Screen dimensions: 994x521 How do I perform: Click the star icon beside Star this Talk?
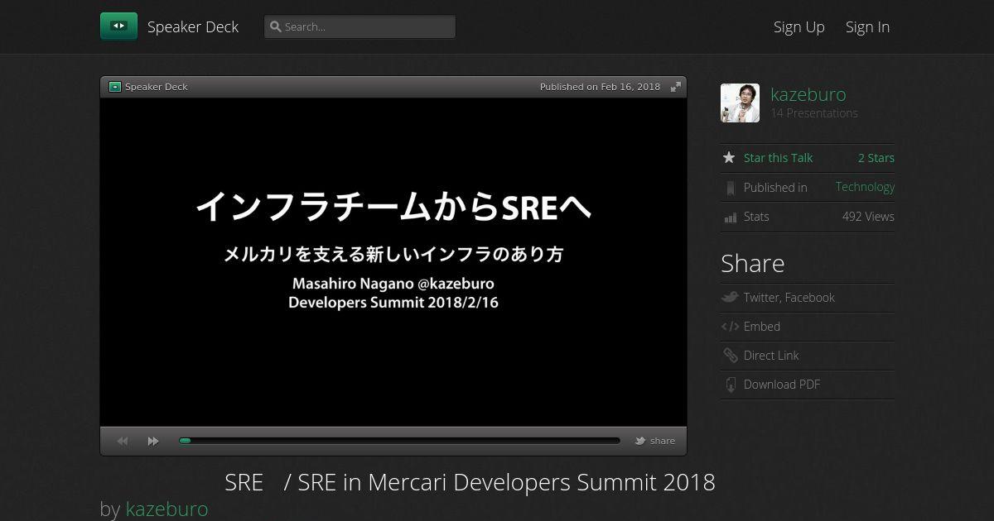click(729, 157)
